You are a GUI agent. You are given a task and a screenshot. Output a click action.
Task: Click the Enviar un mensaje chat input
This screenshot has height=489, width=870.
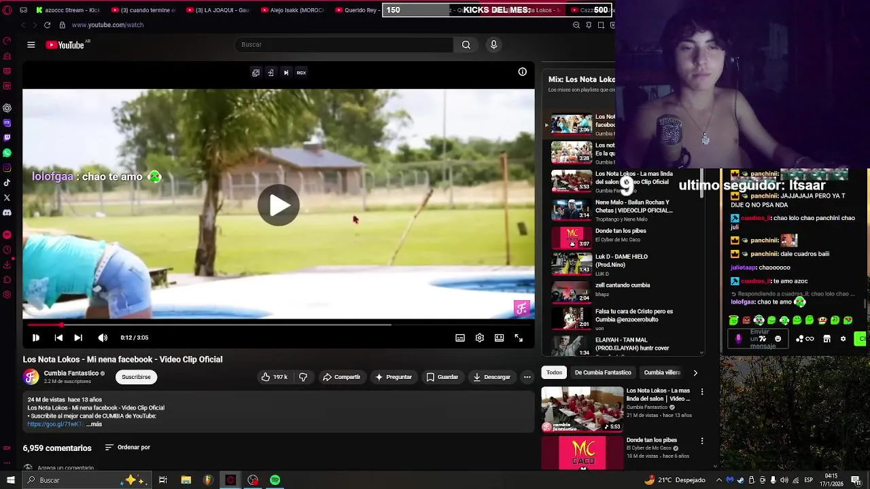(759, 339)
